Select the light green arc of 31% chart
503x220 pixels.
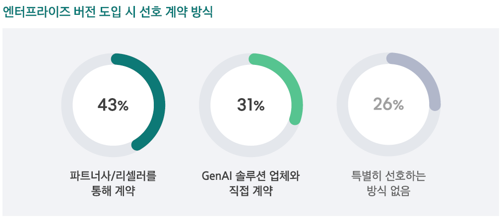click(290, 80)
